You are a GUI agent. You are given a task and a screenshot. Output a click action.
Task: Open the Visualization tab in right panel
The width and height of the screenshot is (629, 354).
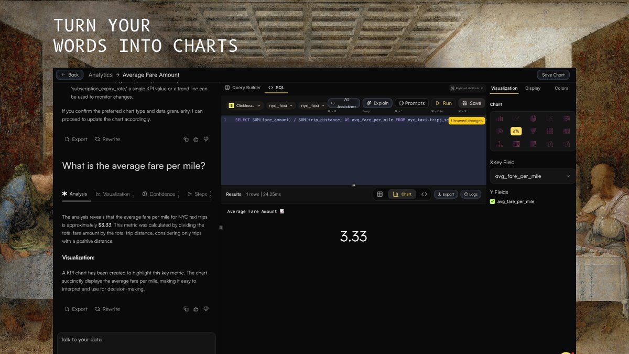[x=504, y=88]
